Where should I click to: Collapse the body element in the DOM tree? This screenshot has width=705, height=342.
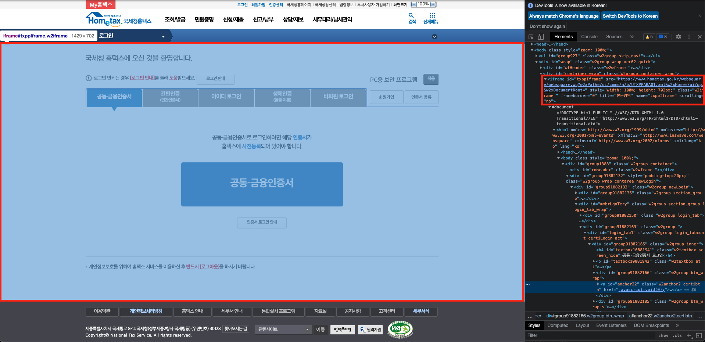click(x=532, y=50)
